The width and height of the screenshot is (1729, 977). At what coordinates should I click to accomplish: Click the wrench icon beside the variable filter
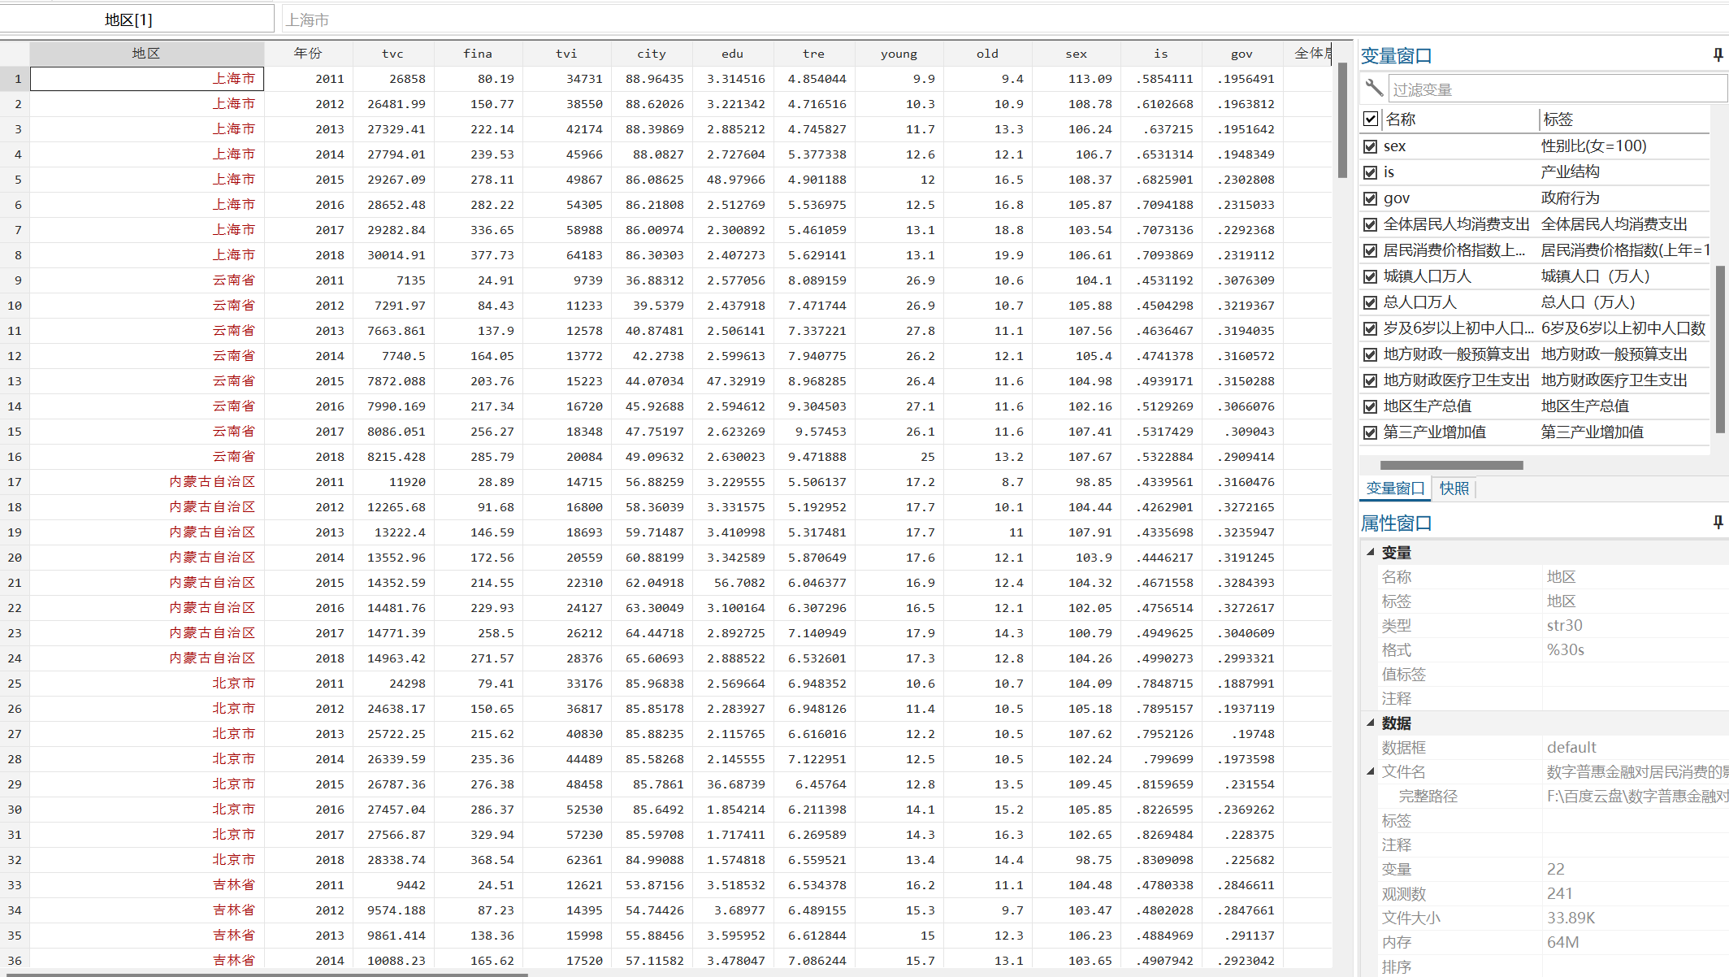click(1374, 88)
